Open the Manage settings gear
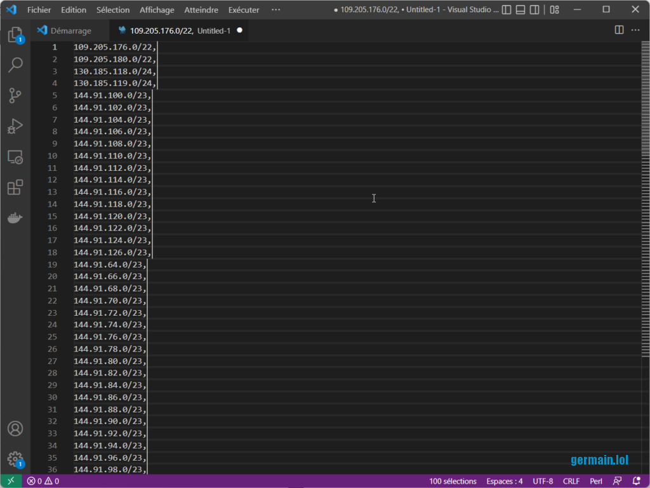 tap(15, 459)
